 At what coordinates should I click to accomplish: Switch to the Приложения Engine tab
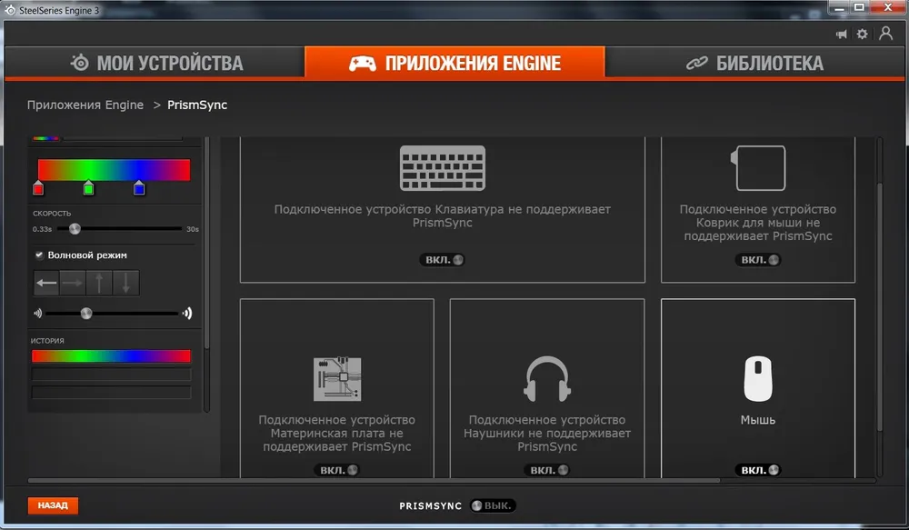pos(454,62)
